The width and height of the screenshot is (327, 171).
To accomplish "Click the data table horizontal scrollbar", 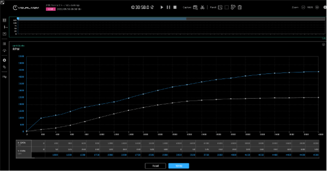I will coord(25,158).
